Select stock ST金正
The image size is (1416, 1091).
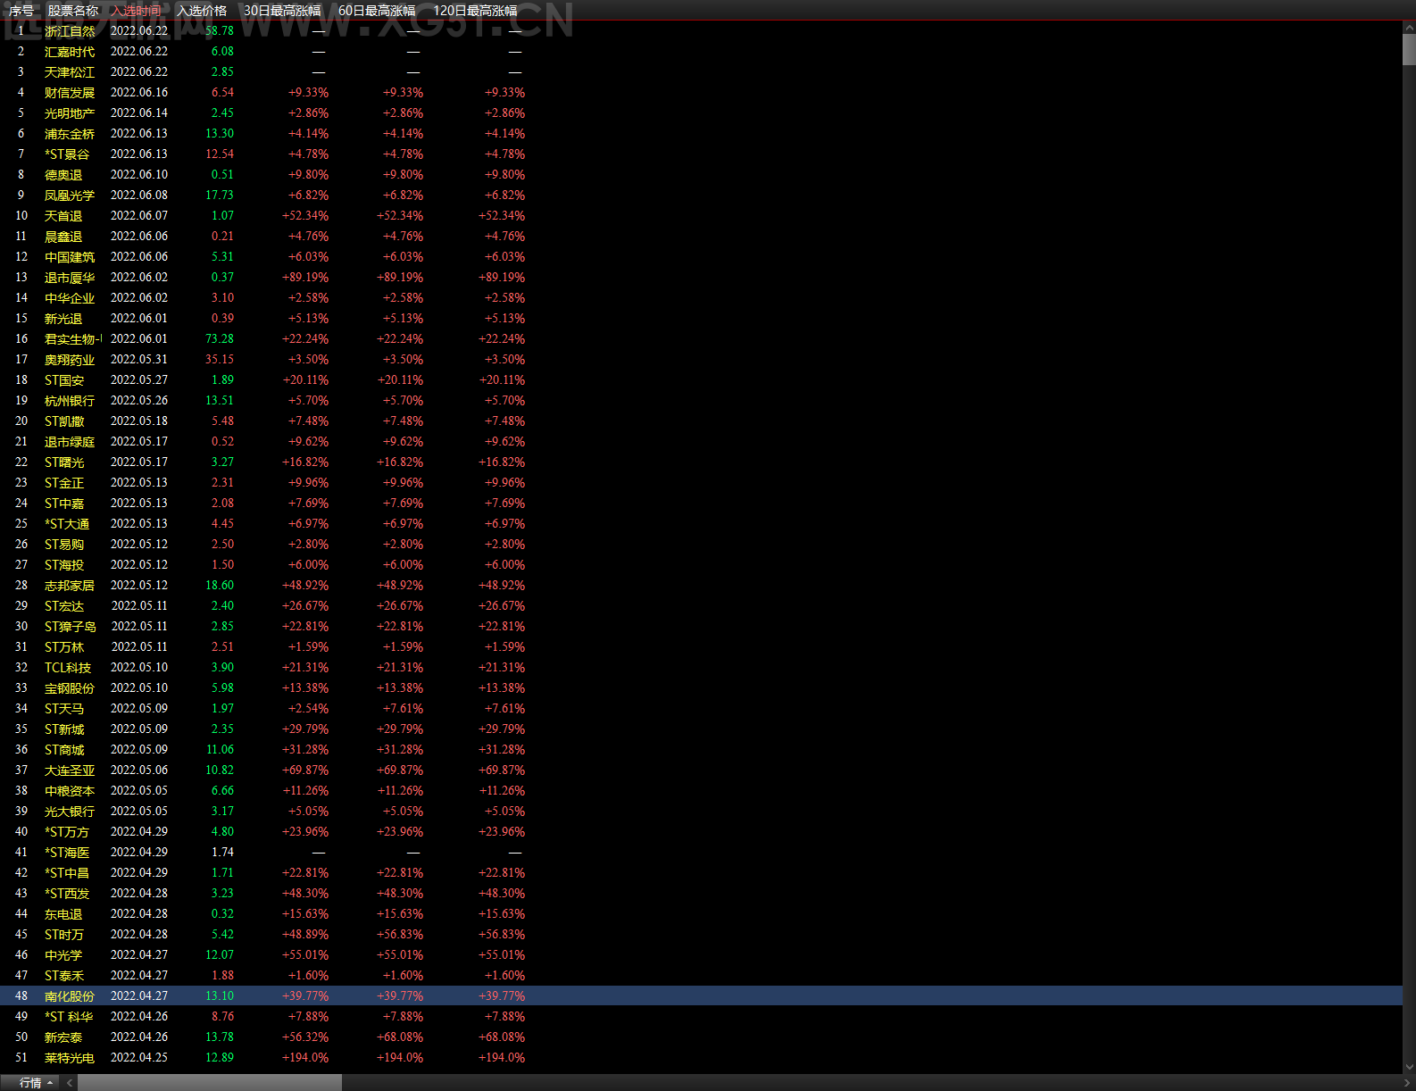pyautogui.click(x=64, y=483)
